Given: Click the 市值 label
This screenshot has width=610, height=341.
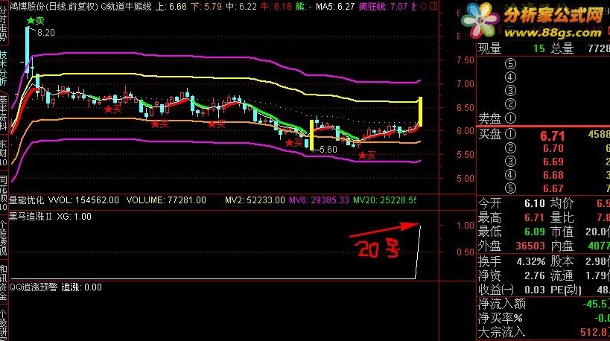Looking at the screenshot, I should (562, 232).
